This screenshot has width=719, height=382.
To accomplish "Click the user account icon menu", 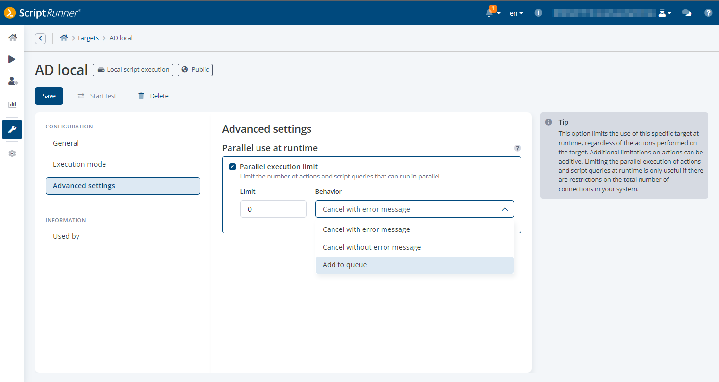I will click(665, 13).
